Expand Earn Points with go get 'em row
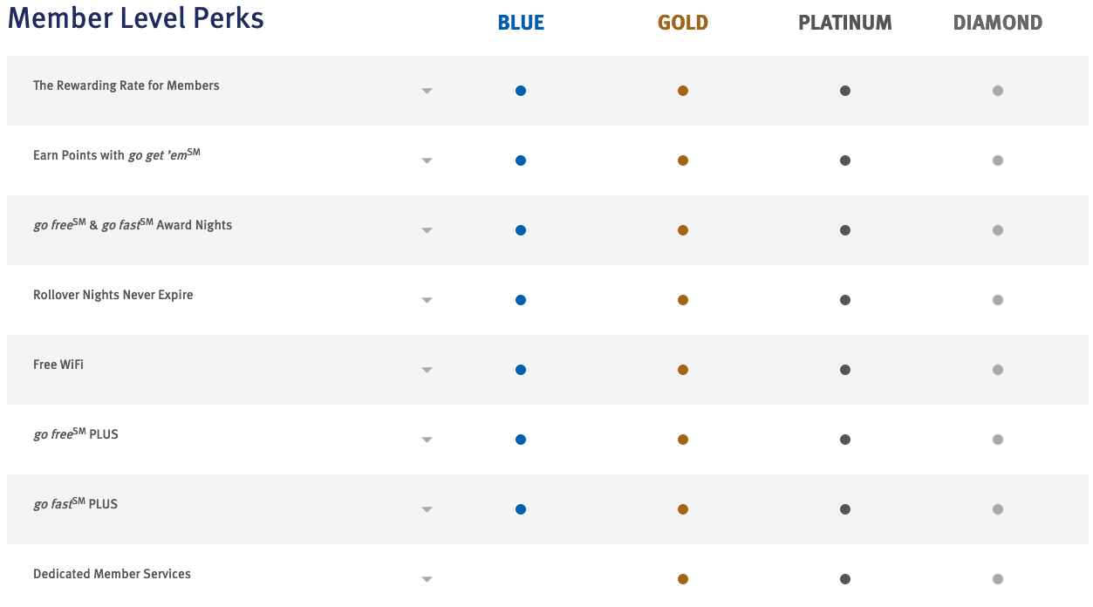 427,160
